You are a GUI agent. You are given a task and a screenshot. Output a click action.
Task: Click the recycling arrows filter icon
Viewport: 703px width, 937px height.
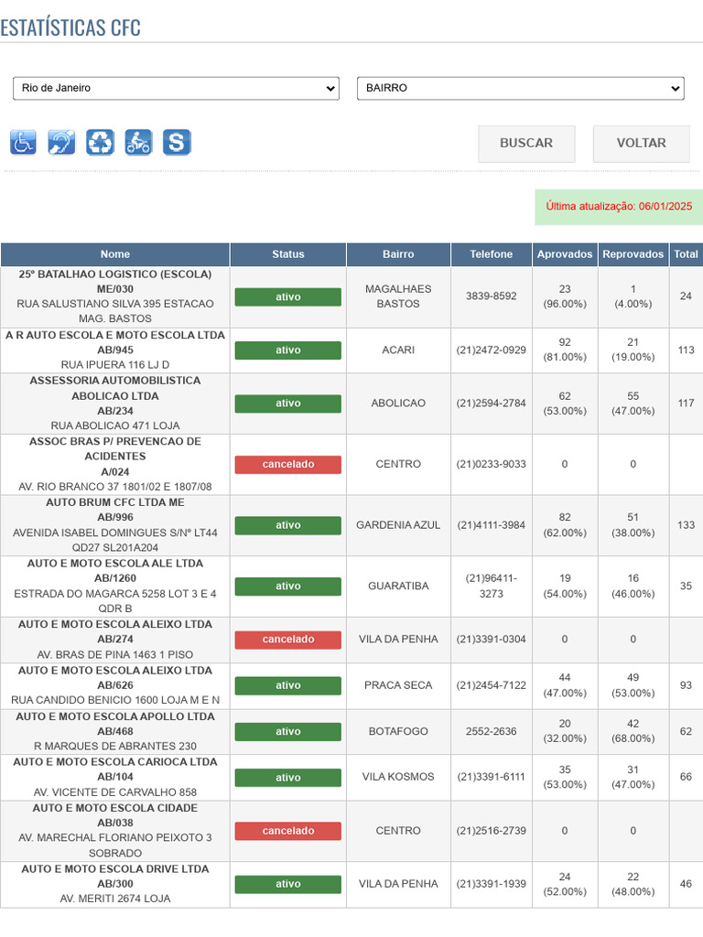pyautogui.click(x=100, y=142)
